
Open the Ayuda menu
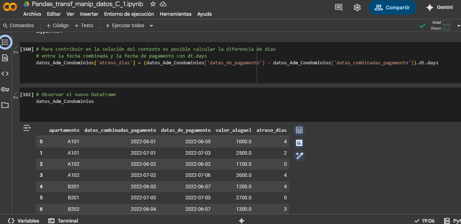204,14
